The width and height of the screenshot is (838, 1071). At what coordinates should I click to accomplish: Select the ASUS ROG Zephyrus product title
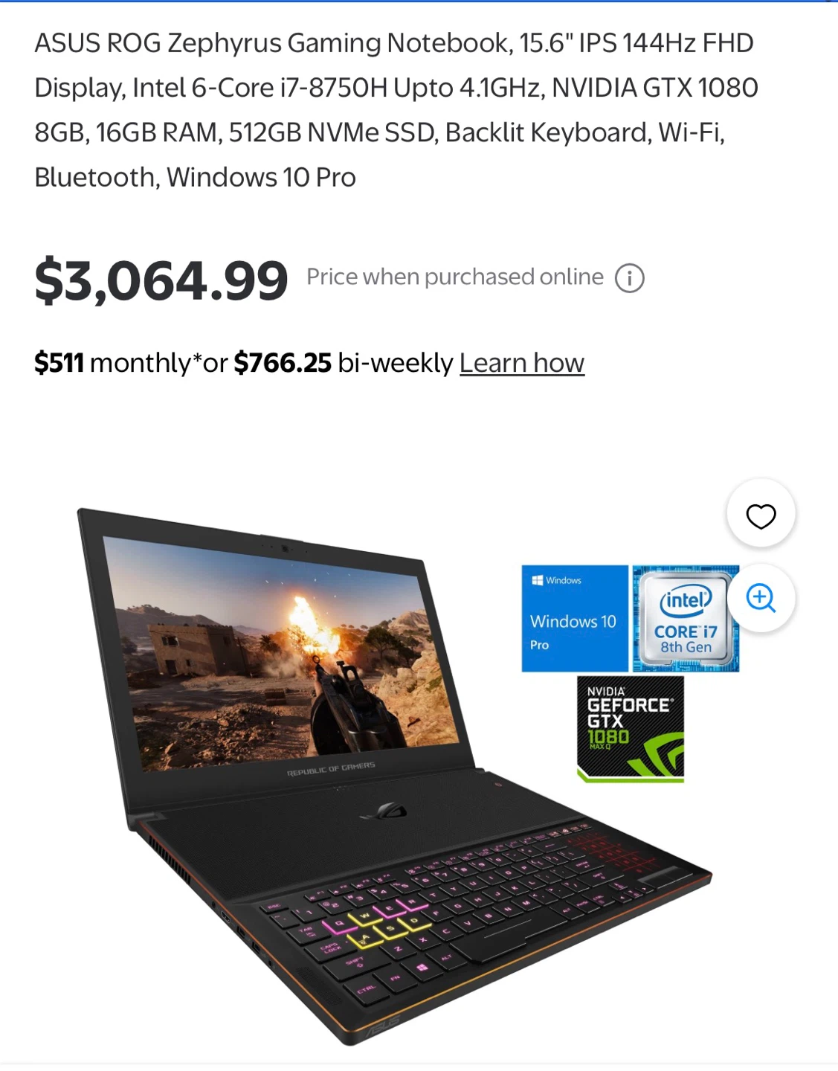pyautogui.click(x=396, y=110)
